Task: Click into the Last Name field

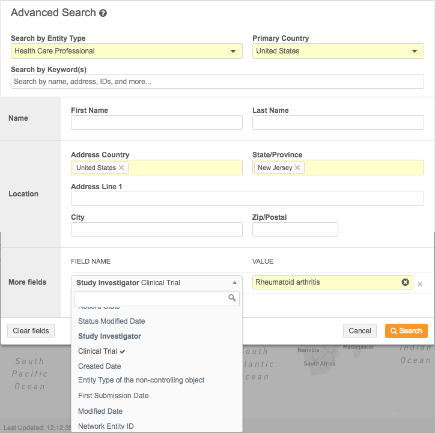Action: 338,123
